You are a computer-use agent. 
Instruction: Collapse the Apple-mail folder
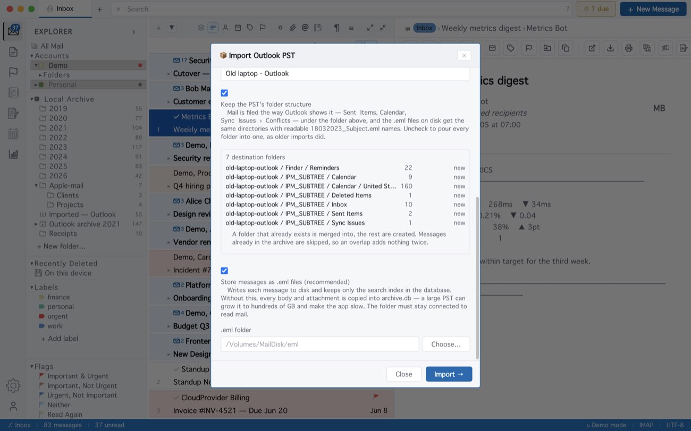click(x=36, y=185)
